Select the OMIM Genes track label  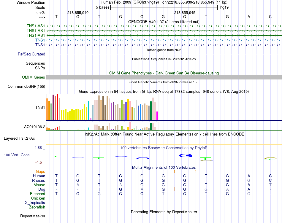(x=34, y=77)
